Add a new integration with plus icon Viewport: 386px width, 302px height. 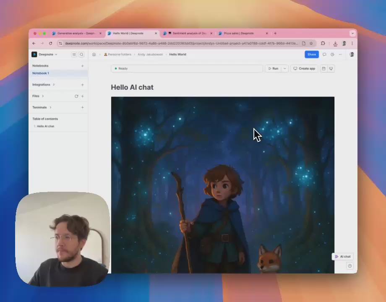tap(83, 85)
